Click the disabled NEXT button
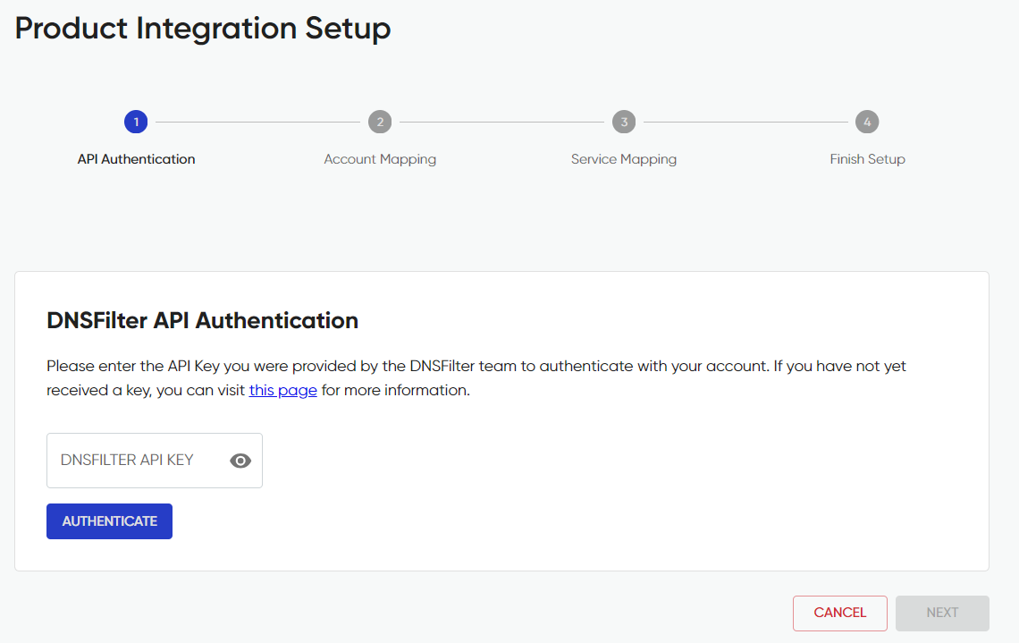The width and height of the screenshot is (1019, 643). (942, 613)
